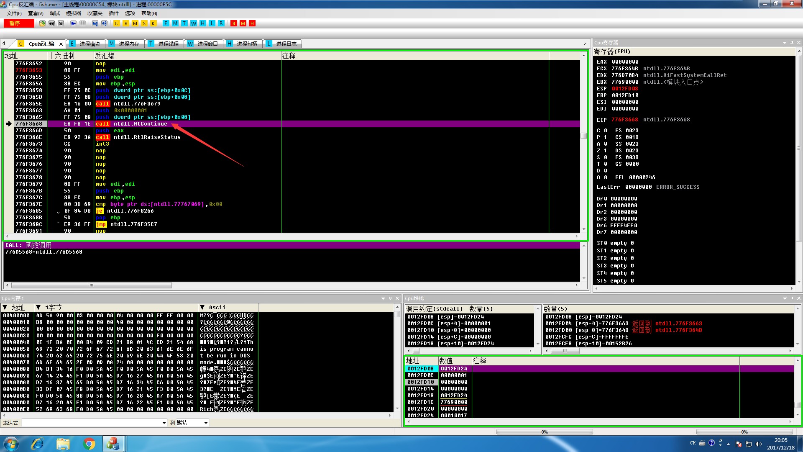Screen dimensions: 803x452
Task: Click the cyan E (modules) toolbar icon
Action: point(166,23)
